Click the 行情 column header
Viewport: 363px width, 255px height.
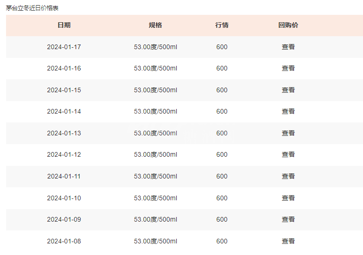coord(222,25)
